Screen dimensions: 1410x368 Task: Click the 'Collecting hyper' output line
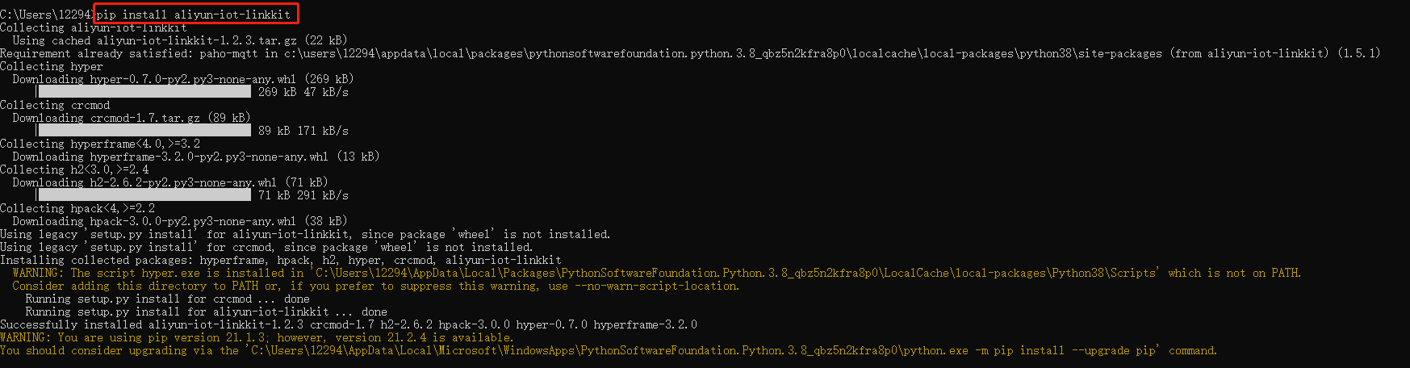(52, 66)
